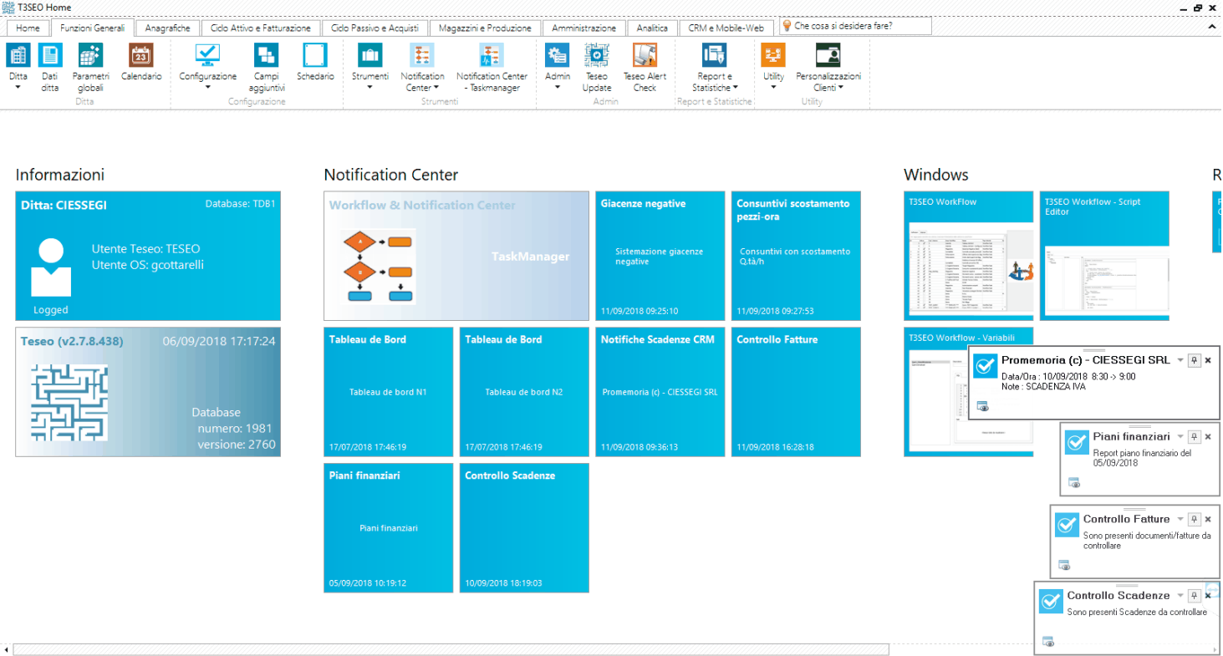This screenshot has width=1223, height=656.
Task: Pin the Promemoria notification popup
Action: coord(1195,360)
